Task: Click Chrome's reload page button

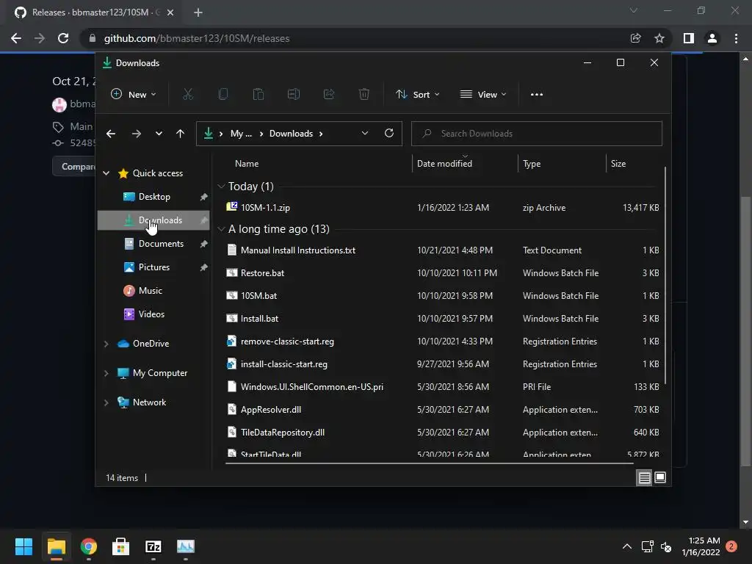Action: [63, 38]
